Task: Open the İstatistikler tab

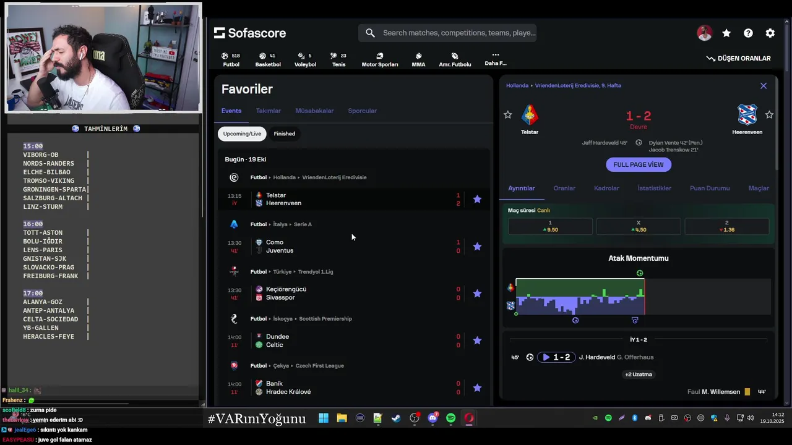Action: pyautogui.click(x=655, y=188)
